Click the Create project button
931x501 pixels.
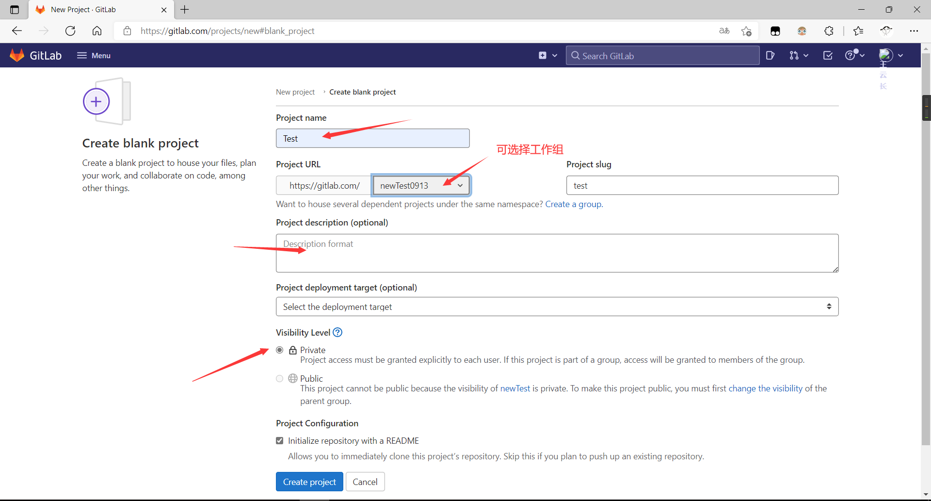pos(309,482)
